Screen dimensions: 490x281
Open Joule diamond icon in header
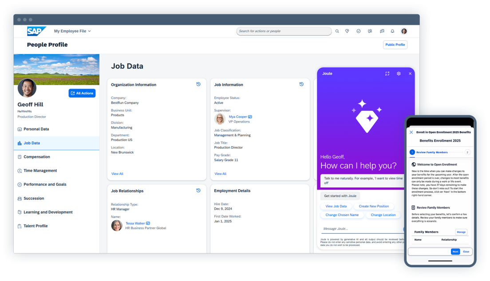347,31
